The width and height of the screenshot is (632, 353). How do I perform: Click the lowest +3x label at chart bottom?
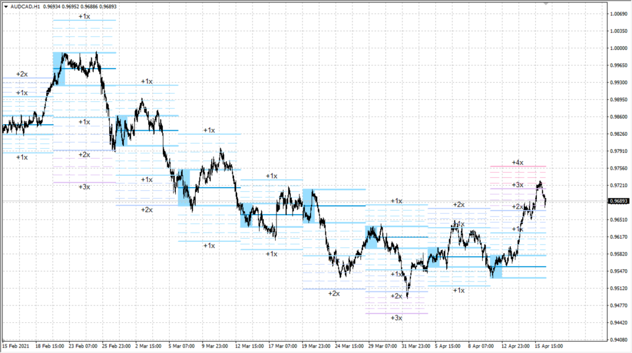396,318
